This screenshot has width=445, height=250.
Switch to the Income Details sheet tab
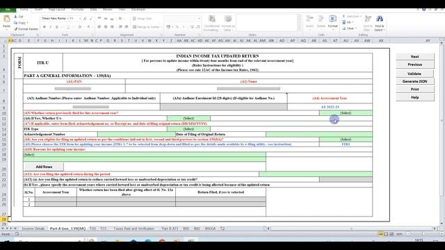tap(33, 228)
